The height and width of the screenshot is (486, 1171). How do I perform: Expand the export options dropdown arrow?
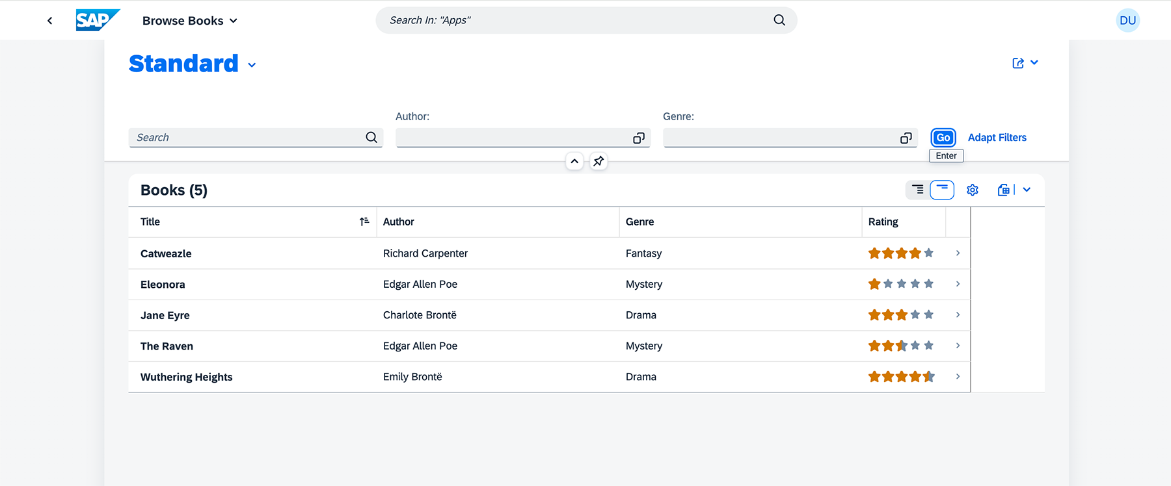point(1027,190)
